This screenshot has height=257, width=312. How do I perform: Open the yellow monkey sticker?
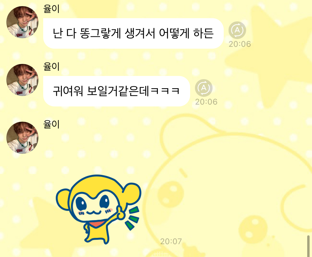click(98, 209)
